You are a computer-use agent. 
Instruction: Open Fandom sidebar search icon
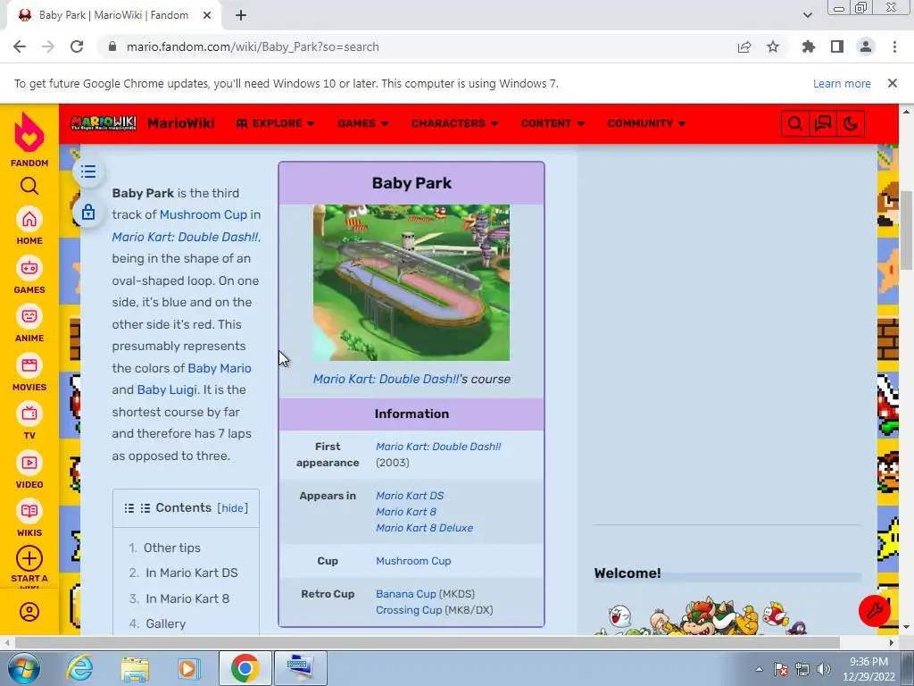tap(29, 186)
